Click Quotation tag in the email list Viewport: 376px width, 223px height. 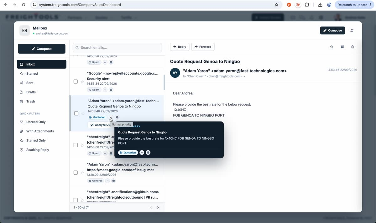tap(97, 117)
